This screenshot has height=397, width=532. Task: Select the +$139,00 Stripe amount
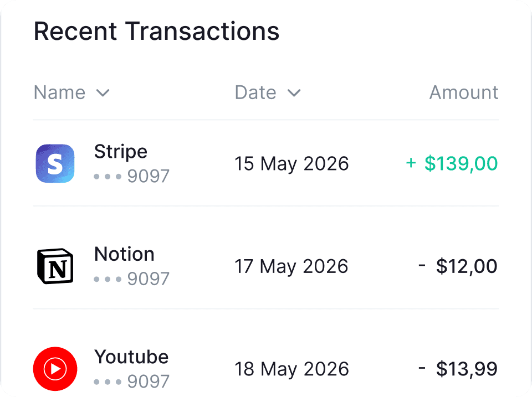coord(452,163)
